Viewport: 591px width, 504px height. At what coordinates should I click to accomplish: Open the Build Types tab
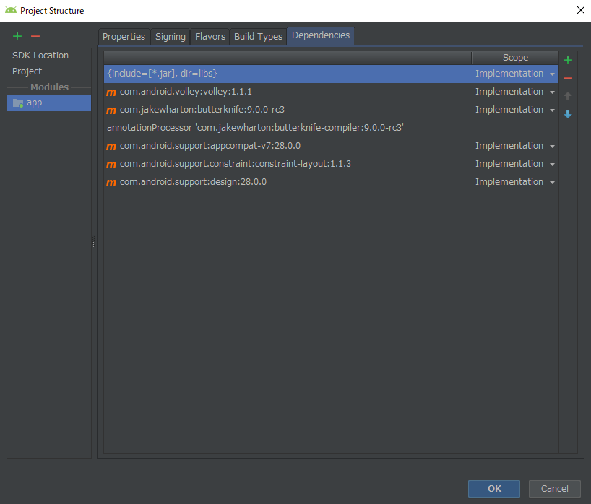coord(258,36)
